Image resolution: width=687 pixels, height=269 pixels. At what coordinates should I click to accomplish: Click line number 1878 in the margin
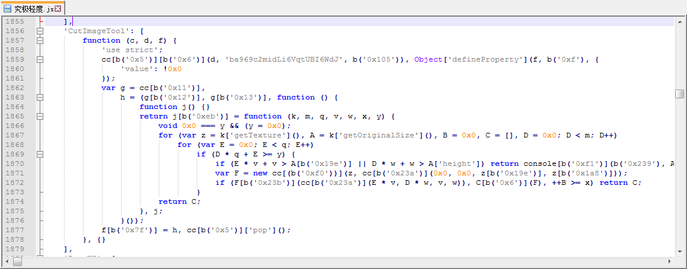pyautogui.click(x=14, y=239)
